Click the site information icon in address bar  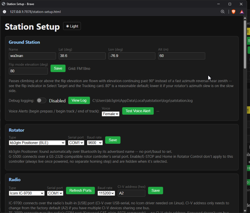click(x=4, y=12)
